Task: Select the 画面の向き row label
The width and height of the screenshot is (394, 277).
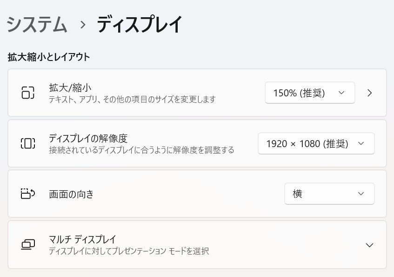Action: coord(71,194)
